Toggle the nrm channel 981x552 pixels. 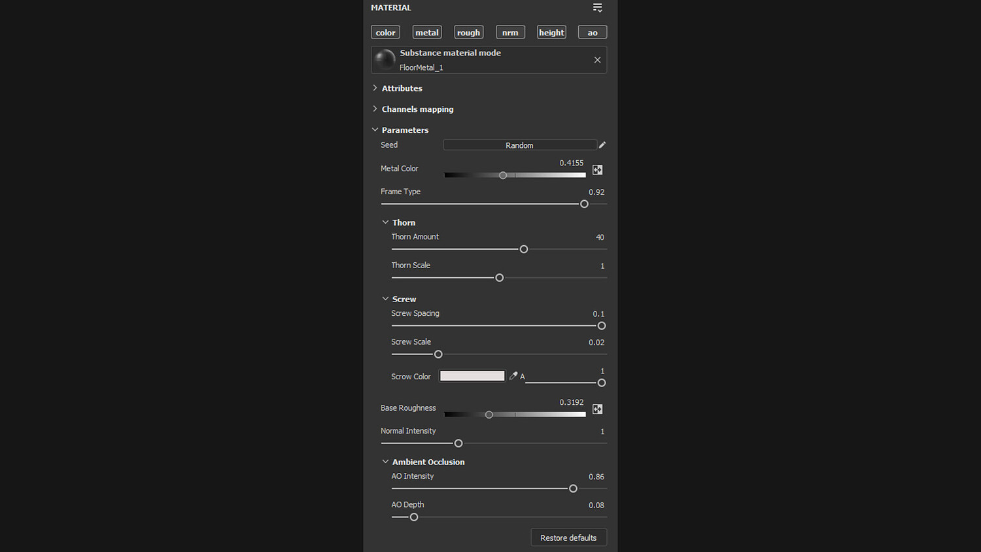pos(510,33)
